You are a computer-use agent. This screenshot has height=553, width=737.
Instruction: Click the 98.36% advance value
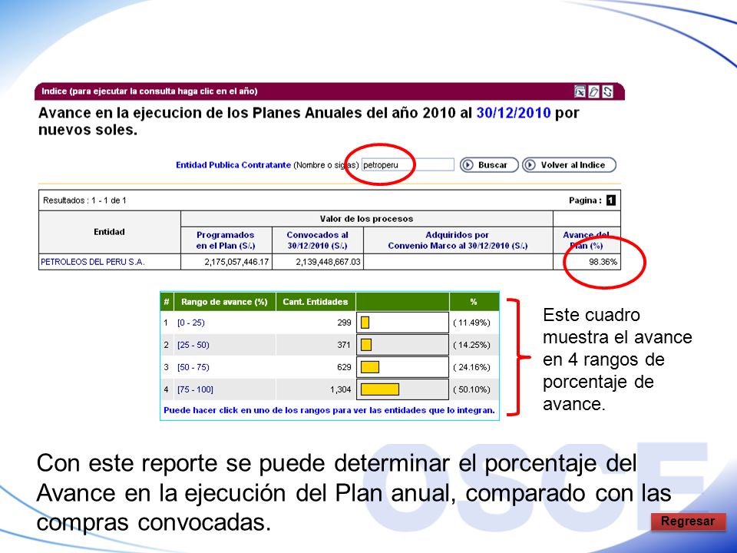point(603,262)
